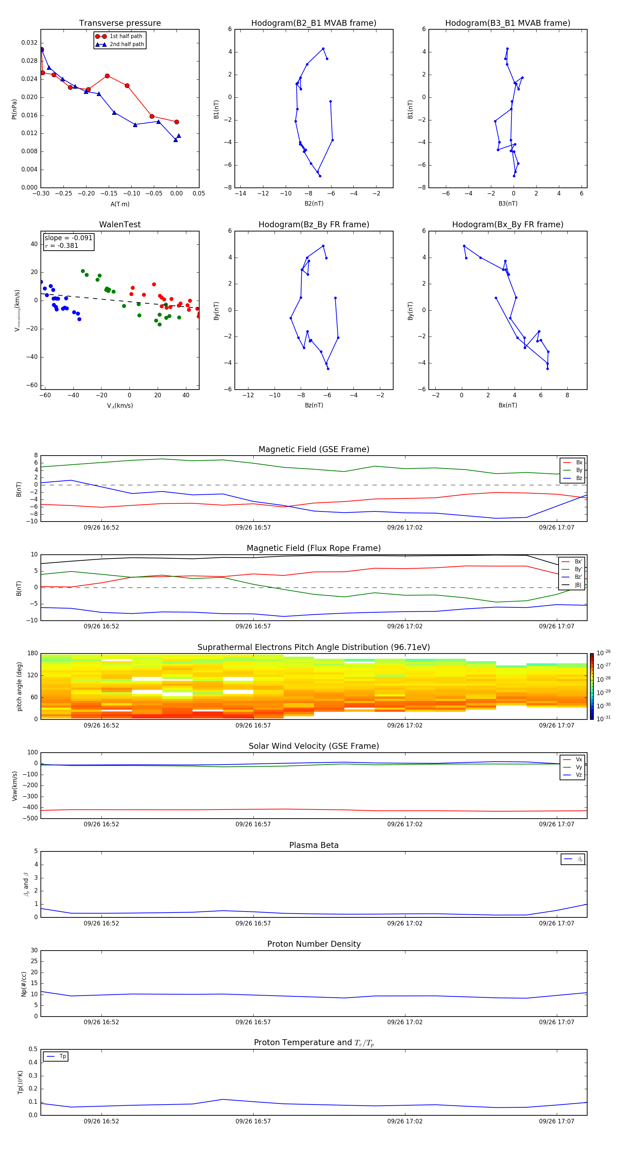This screenshot has width=628, height=1152.
Task: Click the red Vx line in velocity plot
Action: click(314, 810)
